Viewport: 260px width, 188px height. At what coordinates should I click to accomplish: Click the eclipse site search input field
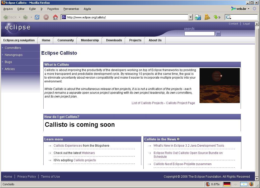click(x=200, y=34)
